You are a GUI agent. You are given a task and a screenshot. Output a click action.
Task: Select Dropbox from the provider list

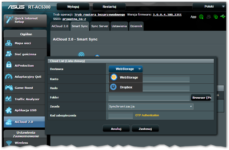tap(126, 87)
